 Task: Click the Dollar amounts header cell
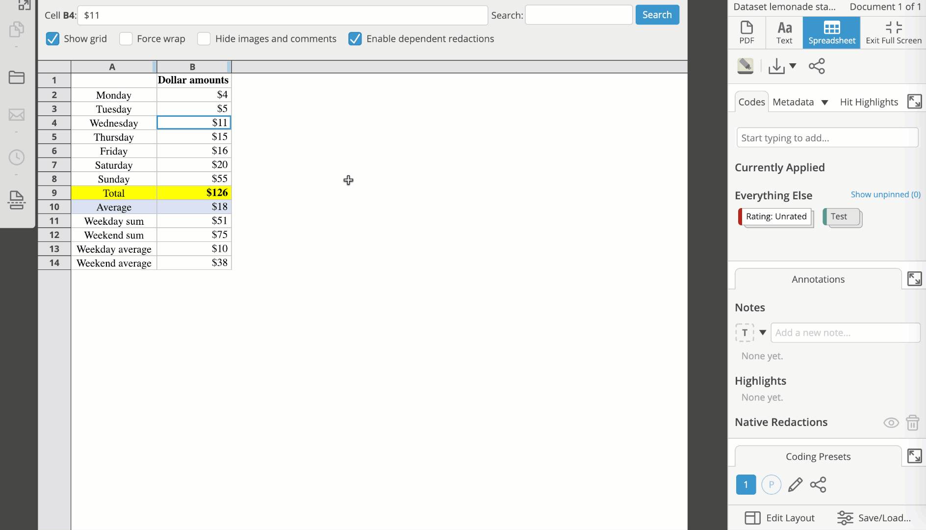(194, 80)
